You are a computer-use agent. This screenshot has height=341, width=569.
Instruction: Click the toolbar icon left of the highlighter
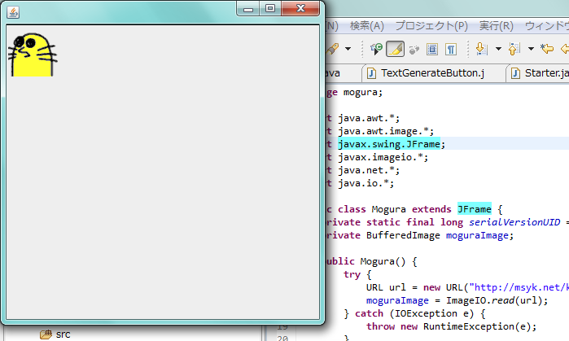375,50
